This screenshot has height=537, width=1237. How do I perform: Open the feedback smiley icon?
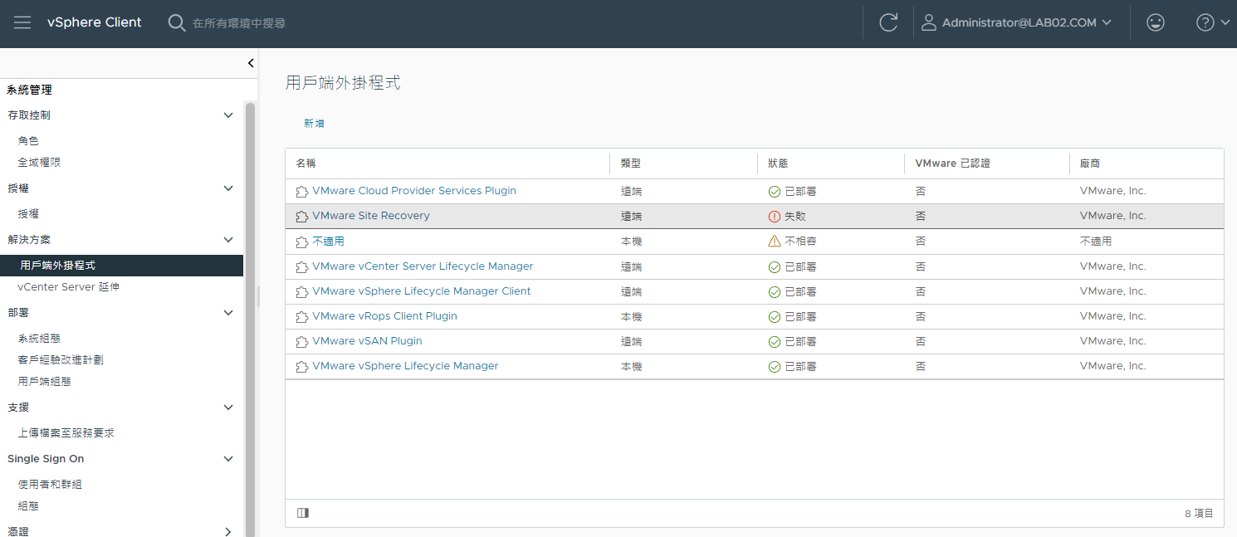pos(1155,22)
